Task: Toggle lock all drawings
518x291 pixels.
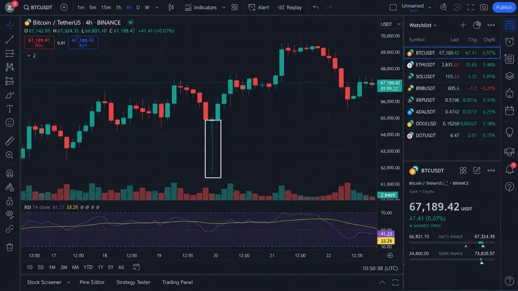Action: pyautogui.click(x=10, y=201)
